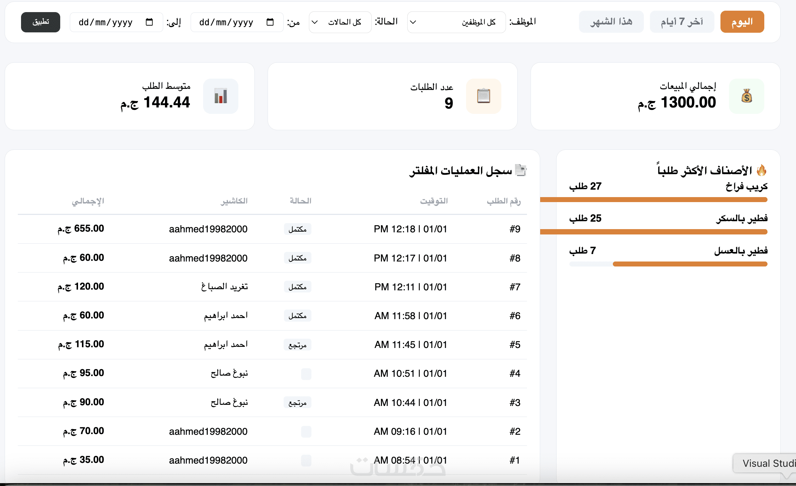Click the money bag total sales icon
796x486 pixels.
click(746, 96)
